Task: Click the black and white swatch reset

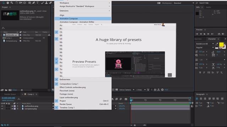Action: [217, 48]
